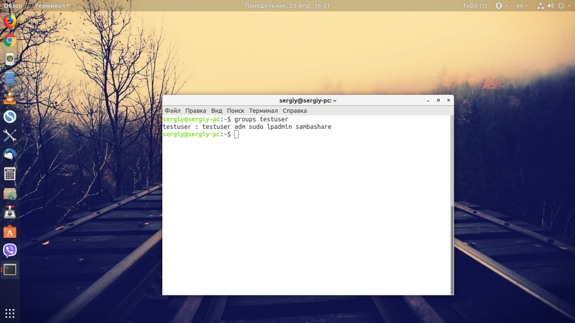The width and height of the screenshot is (575, 323).
Task: Launch Firefox from the dock
Action: (10, 21)
